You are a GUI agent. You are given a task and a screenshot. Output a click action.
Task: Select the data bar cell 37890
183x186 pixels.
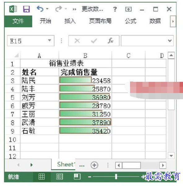(x=85, y=122)
